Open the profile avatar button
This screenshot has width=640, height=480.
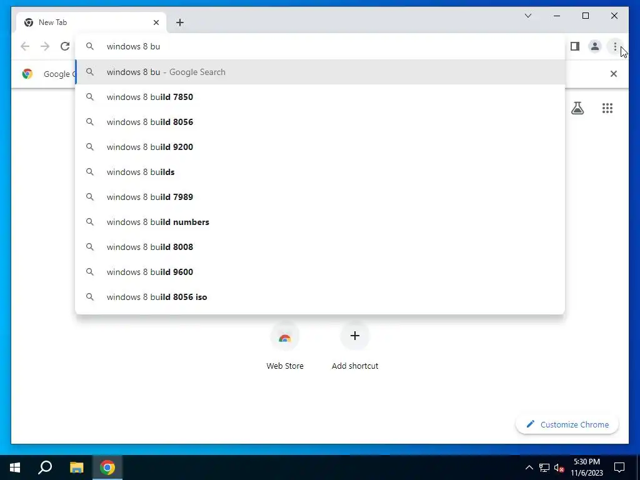[x=595, y=46]
